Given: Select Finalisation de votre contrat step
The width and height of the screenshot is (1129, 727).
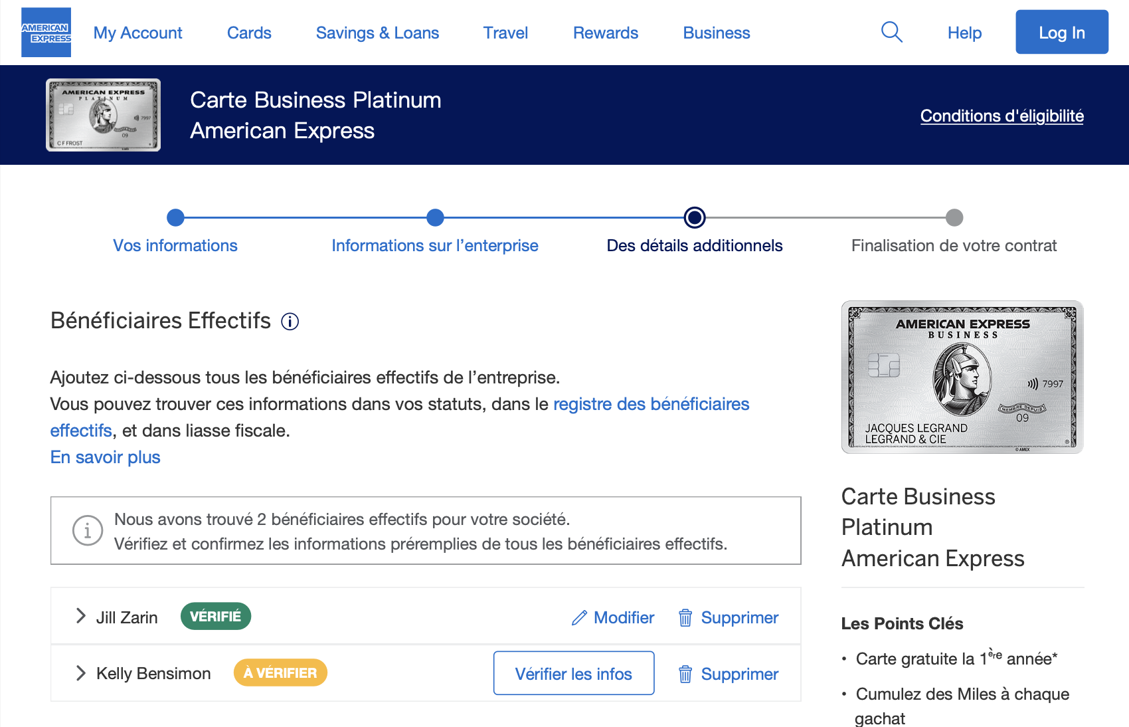Looking at the screenshot, I should [954, 245].
